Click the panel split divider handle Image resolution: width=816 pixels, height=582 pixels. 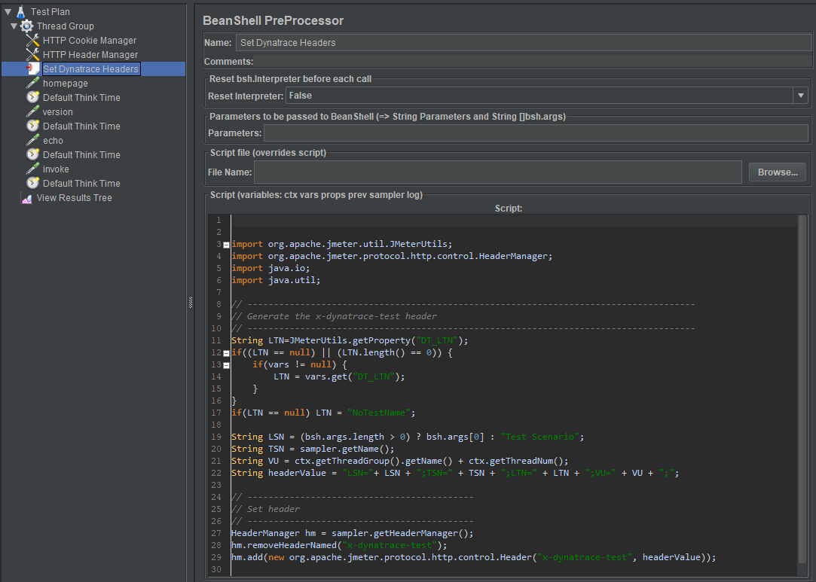click(x=191, y=303)
